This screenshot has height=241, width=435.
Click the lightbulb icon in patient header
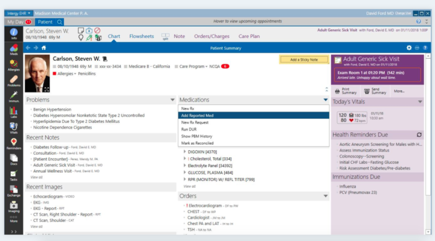[x=81, y=38]
